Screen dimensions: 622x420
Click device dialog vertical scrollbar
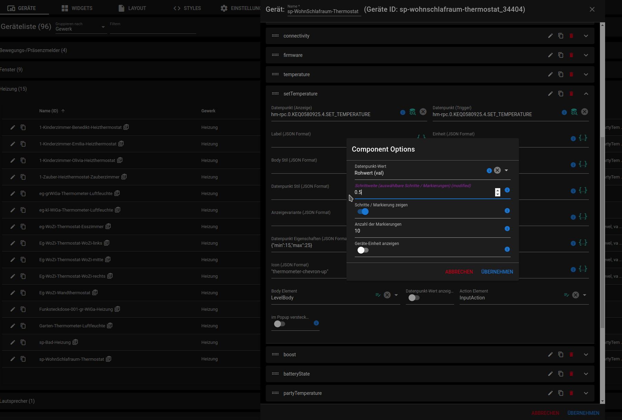click(x=602, y=233)
